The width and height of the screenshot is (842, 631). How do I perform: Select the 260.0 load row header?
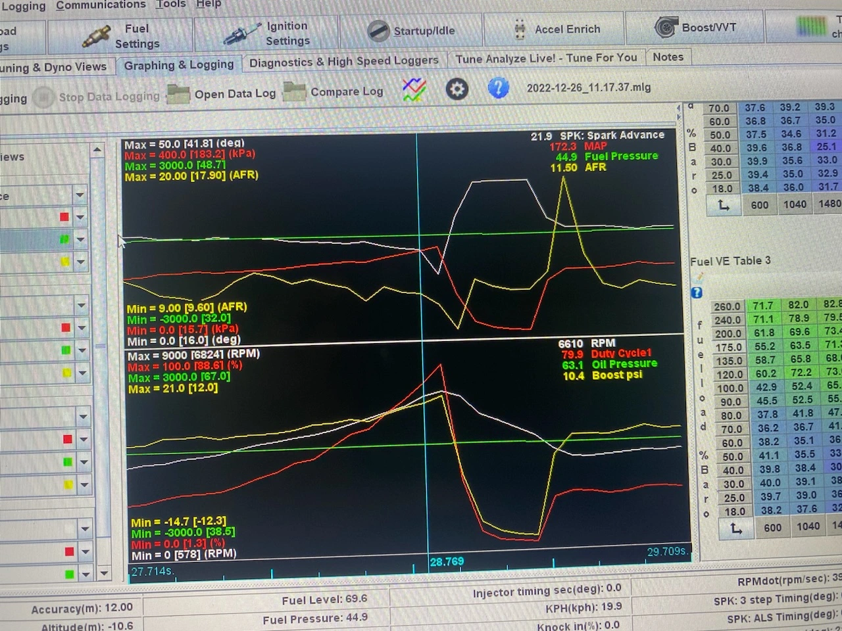click(x=728, y=306)
